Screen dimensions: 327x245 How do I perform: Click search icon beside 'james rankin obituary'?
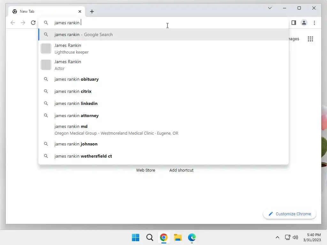[46, 79]
